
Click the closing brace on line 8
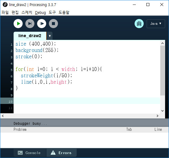pos(17,88)
